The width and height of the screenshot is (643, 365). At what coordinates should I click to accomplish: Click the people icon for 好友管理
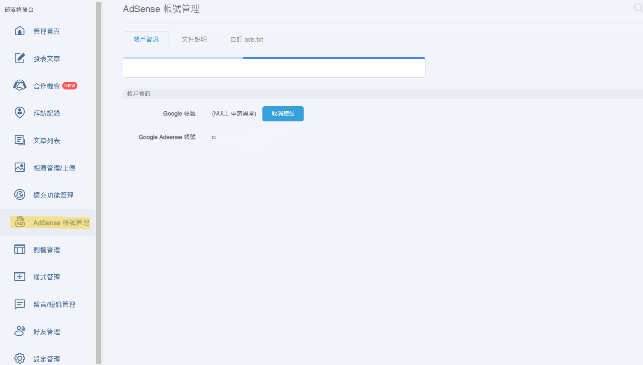click(20, 331)
